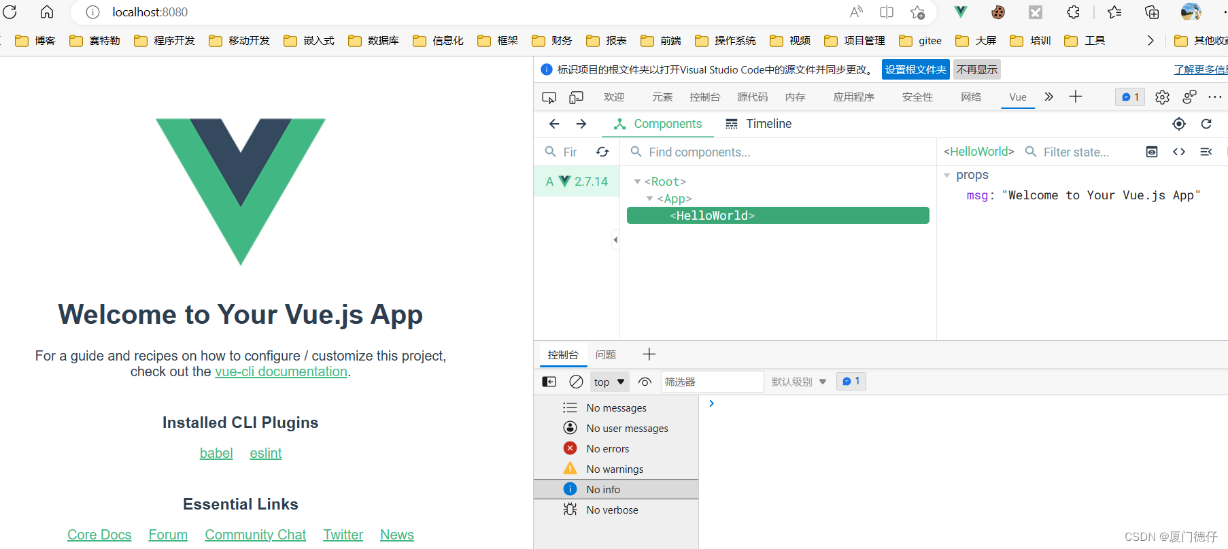The width and height of the screenshot is (1228, 549).
Task: Open the 默认级别 log levels dropdown
Action: pos(799,382)
